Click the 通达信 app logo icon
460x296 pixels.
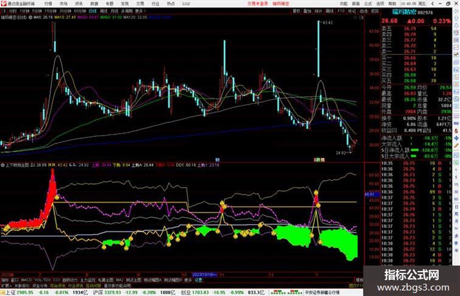[x=3, y=4]
